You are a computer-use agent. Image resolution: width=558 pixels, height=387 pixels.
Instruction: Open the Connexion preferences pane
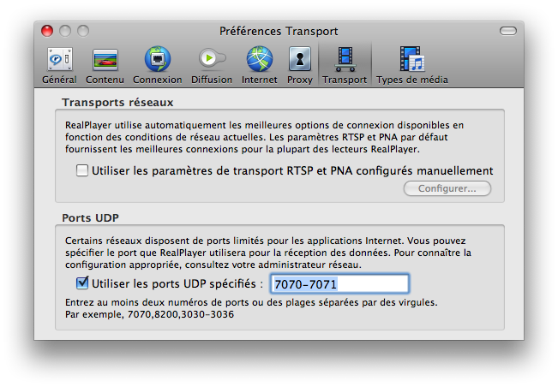tap(158, 66)
